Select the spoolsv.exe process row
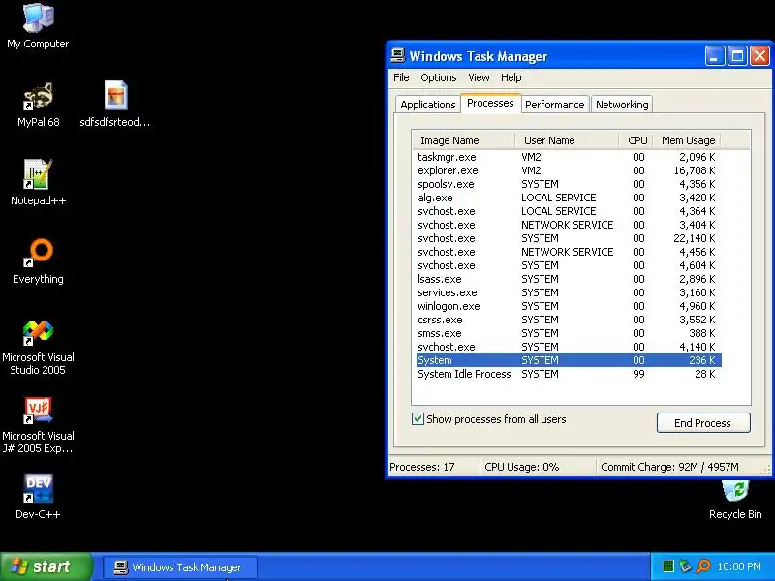The image size is (775, 581). point(567,184)
